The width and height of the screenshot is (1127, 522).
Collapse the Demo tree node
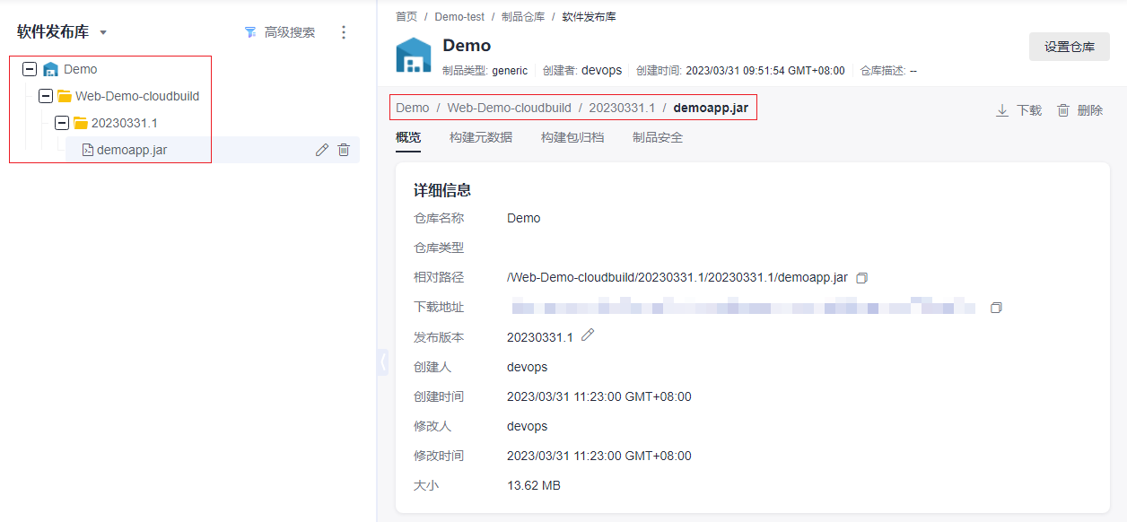click(30, 69)
